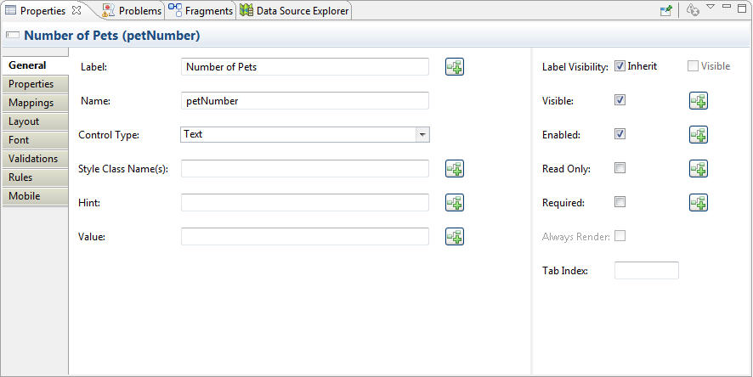Click the binding icon for the Visible property
The width and height of the screenshot is (753, 377).
click(698, 101)
